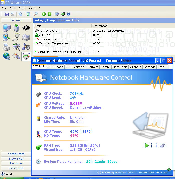Click the gears settings icon in status tab
The image size is (175, 179).
(x=163, y=146)
